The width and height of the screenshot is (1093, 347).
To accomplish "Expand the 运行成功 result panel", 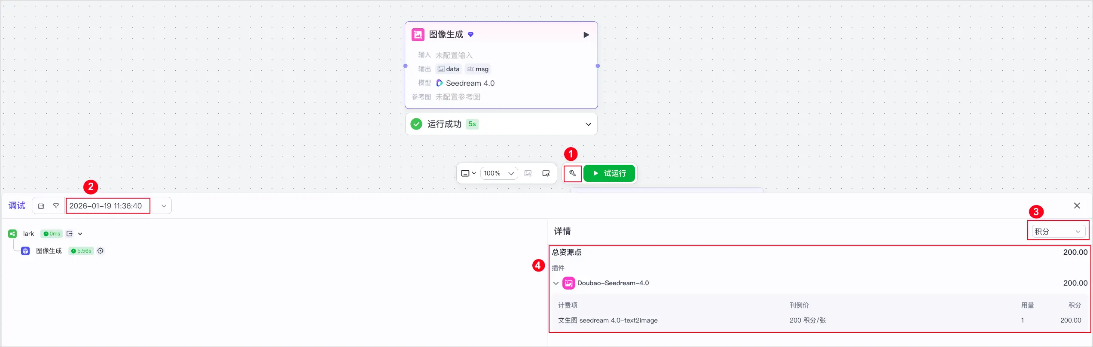I will (x=588, y=124).
